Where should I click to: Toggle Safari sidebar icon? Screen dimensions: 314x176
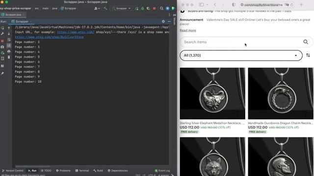[201, 4]
